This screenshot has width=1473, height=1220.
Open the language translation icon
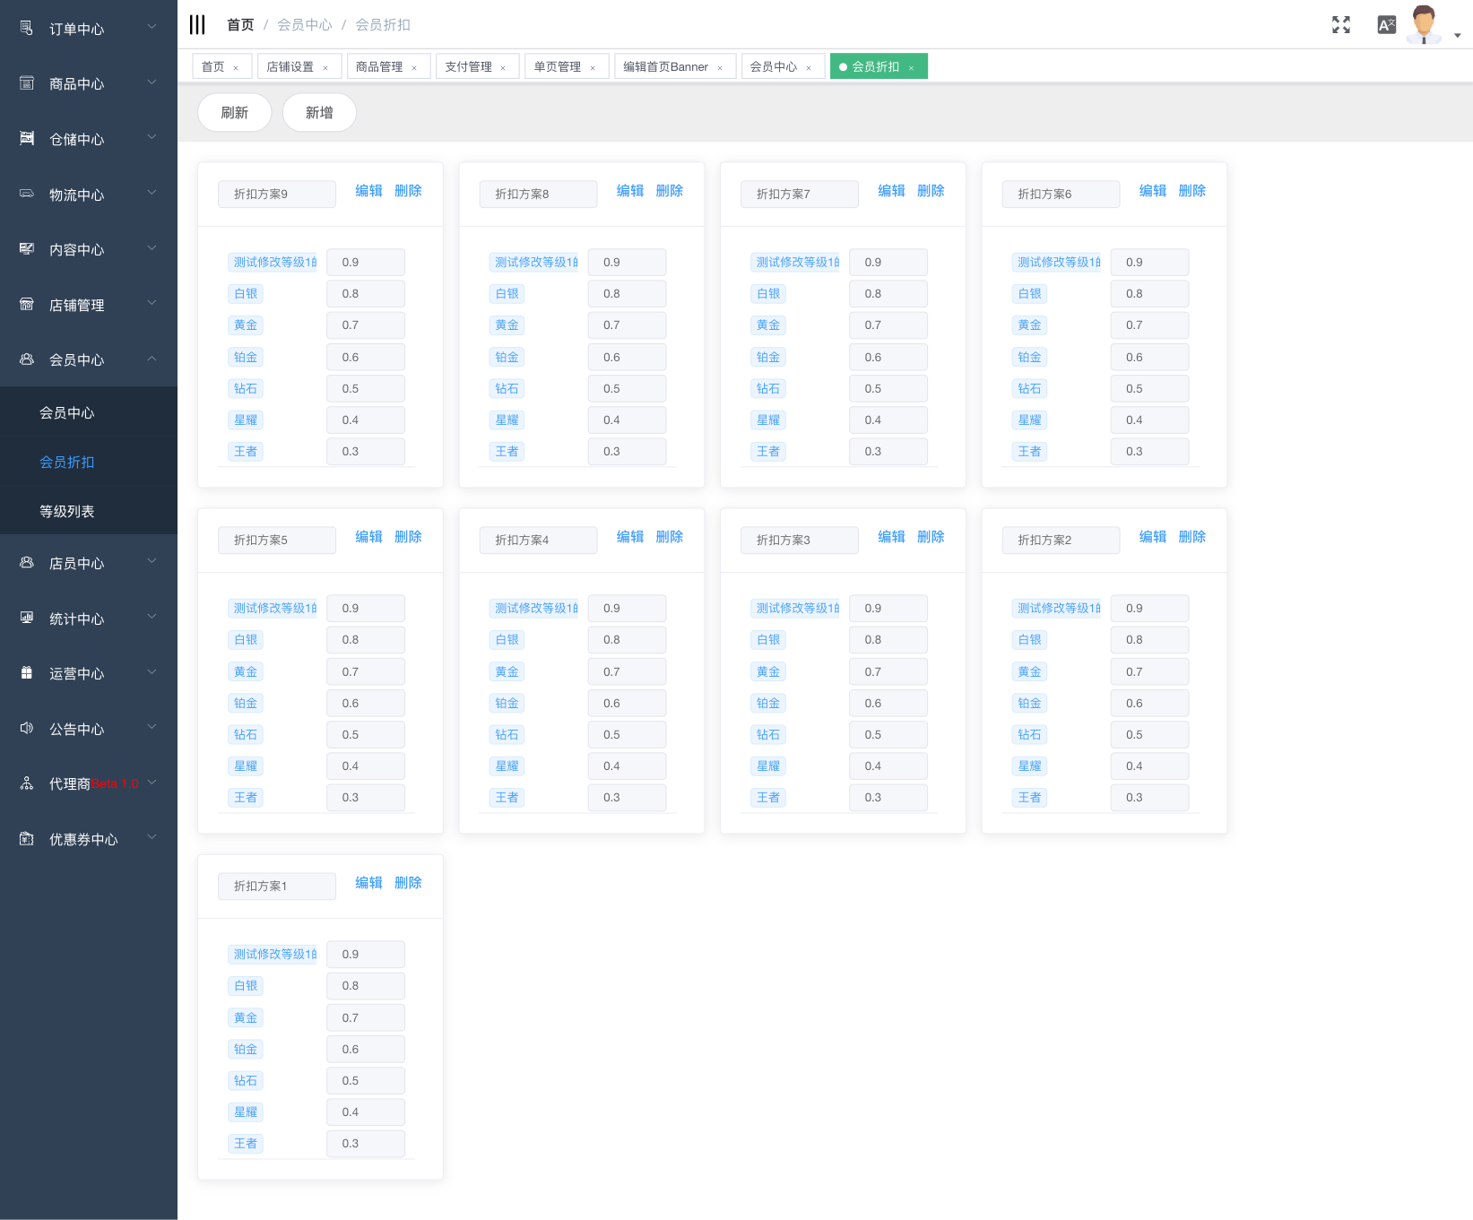[x=1386, y=25]
